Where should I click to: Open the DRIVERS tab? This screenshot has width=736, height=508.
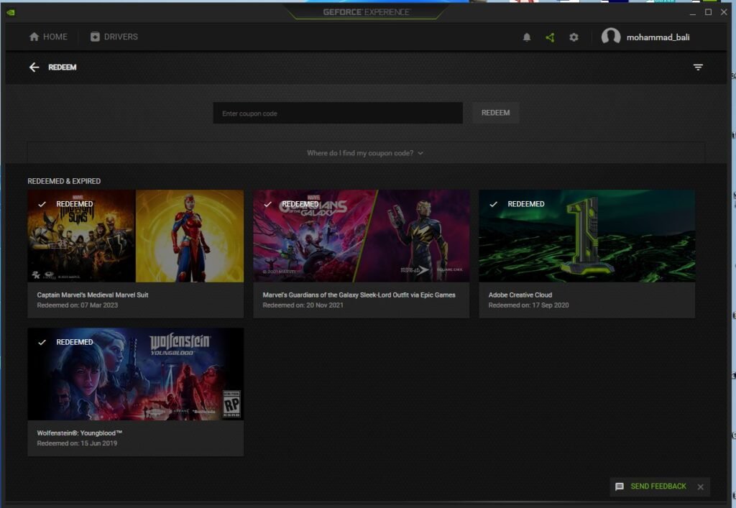115,37
